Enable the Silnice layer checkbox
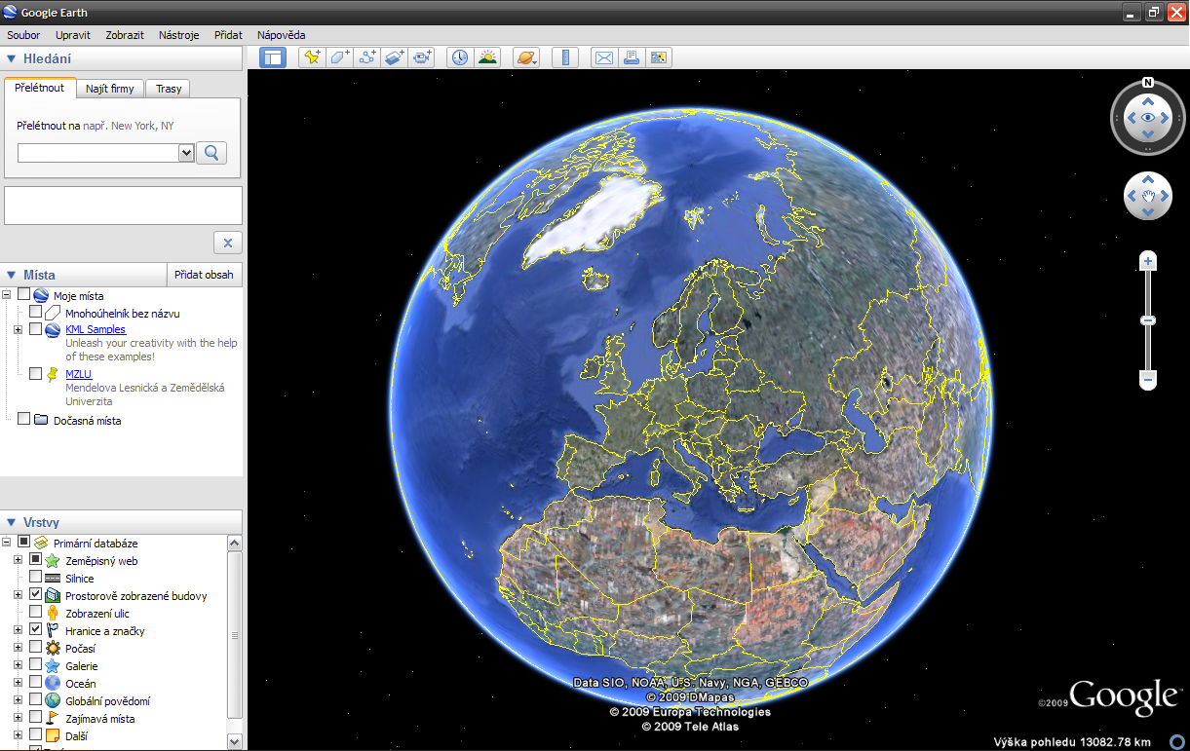1190x751 pixels. 36,578
